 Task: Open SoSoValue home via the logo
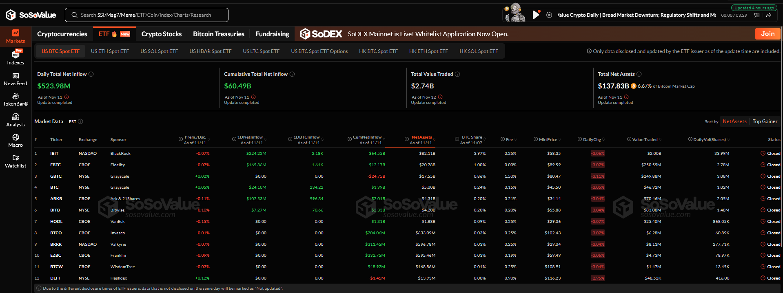(x=31, y=15)
